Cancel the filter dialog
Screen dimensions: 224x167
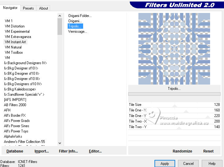[188, 164]
